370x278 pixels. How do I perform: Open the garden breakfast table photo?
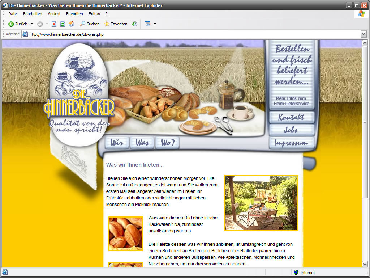261,203
